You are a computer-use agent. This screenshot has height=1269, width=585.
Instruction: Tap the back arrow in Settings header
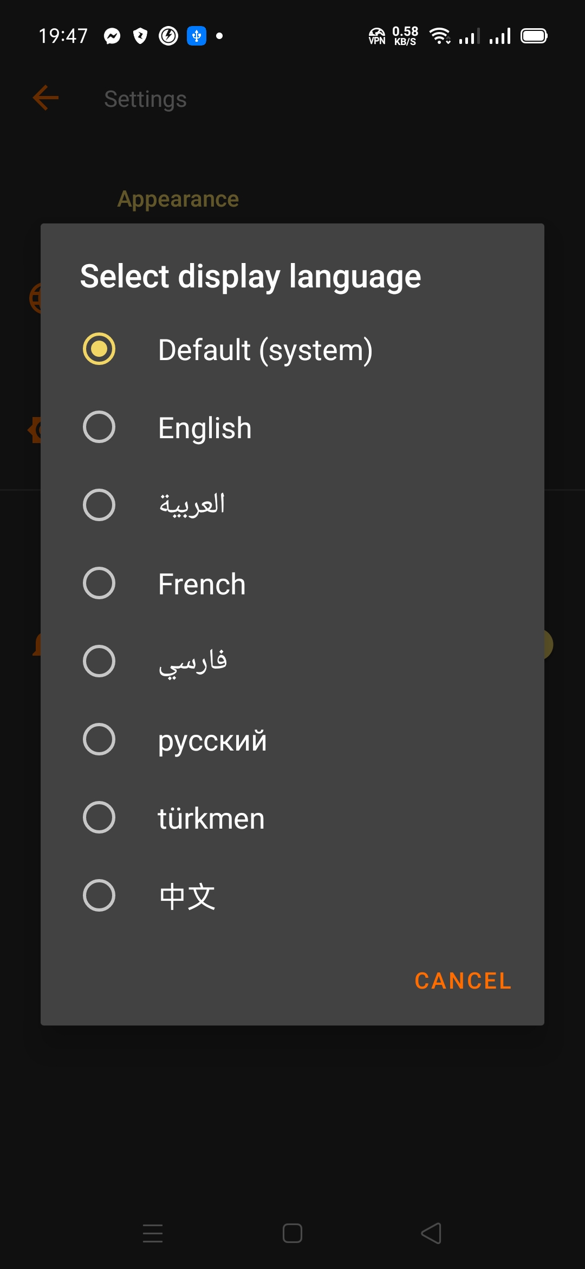[46, 98]
